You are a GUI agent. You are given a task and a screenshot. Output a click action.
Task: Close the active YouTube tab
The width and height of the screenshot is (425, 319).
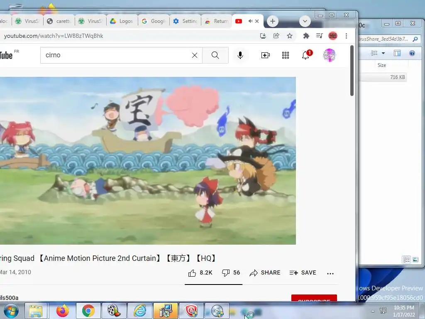click(x=257, y=21)
